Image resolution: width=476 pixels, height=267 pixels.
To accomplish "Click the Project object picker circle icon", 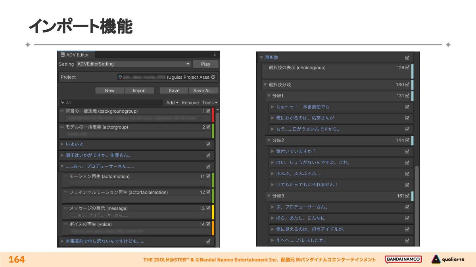I will click(213, 77).
